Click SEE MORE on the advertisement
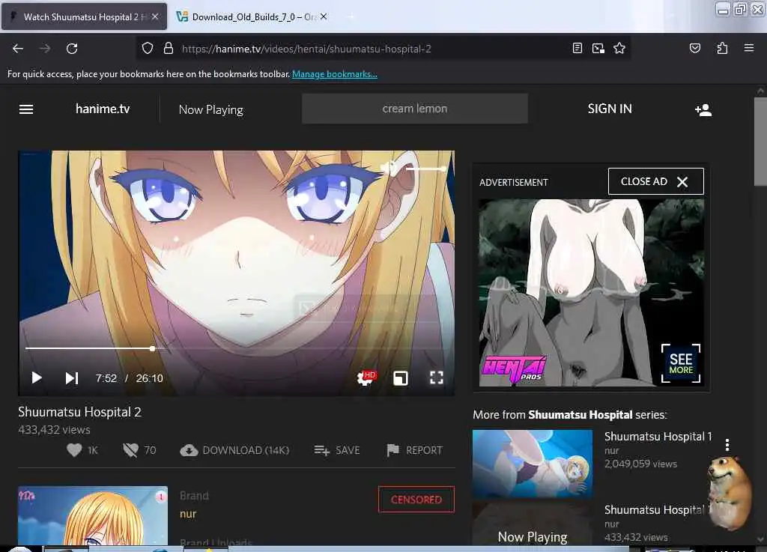The image size is (767, 552). [680, 364]
